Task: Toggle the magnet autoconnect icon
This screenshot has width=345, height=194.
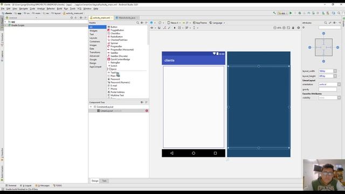Action: (159, 28)
